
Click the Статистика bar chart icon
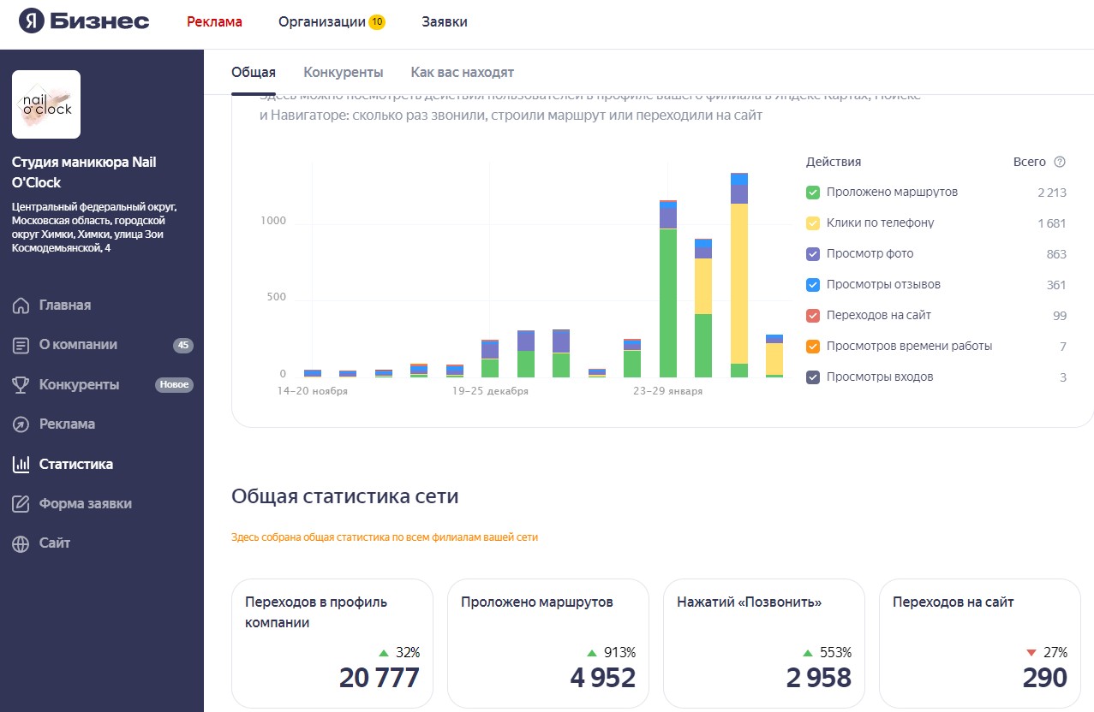tap(21, 465)
